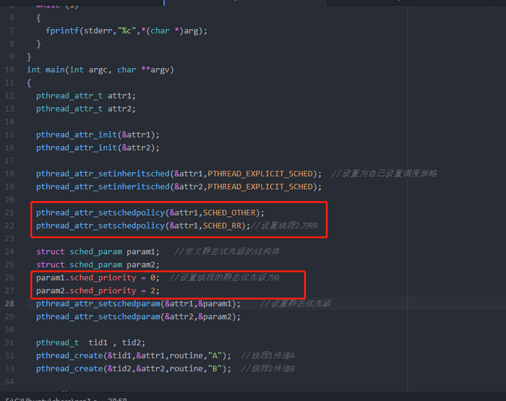The image size is (506, 401).
Task: Click the struct keyword on line 24
Action: pyautogui.click(x=50, y=252)
